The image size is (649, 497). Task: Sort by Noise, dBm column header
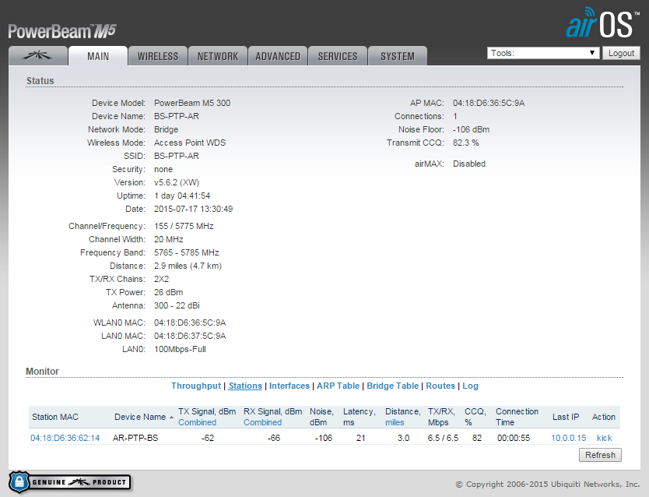click(321, 417)
